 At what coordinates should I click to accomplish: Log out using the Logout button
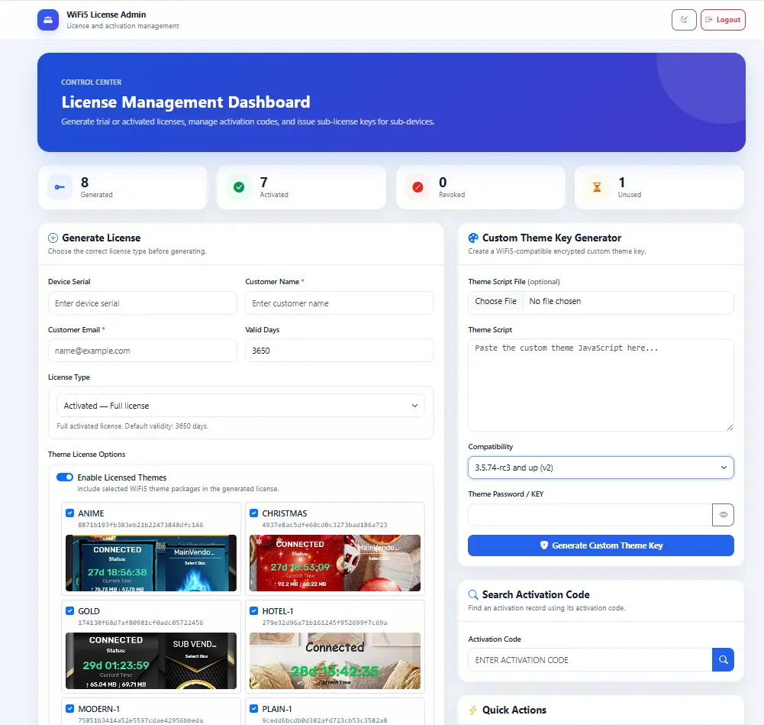723,20
